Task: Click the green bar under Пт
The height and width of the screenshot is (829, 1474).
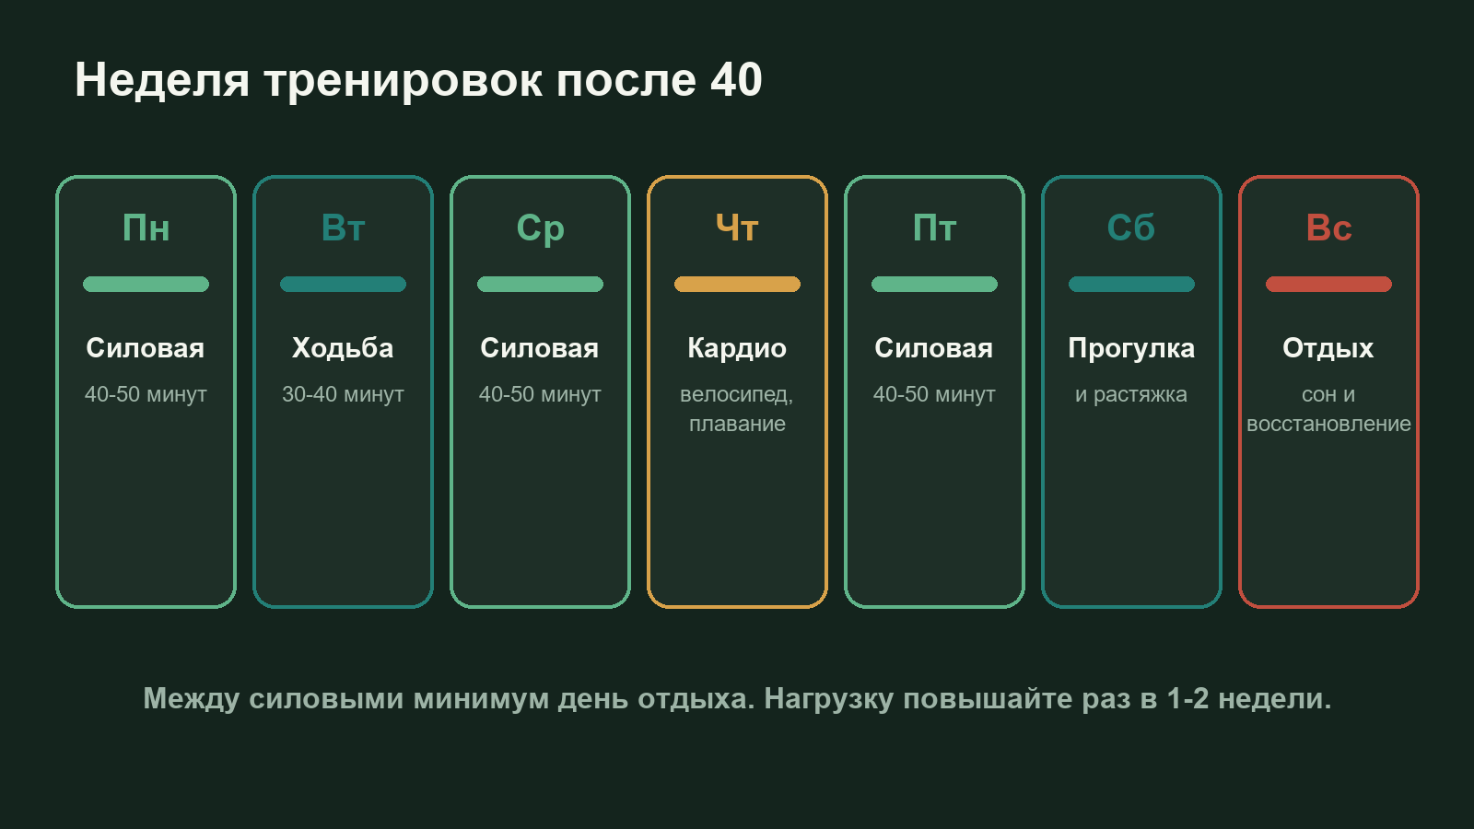Action: coord(934,285)
